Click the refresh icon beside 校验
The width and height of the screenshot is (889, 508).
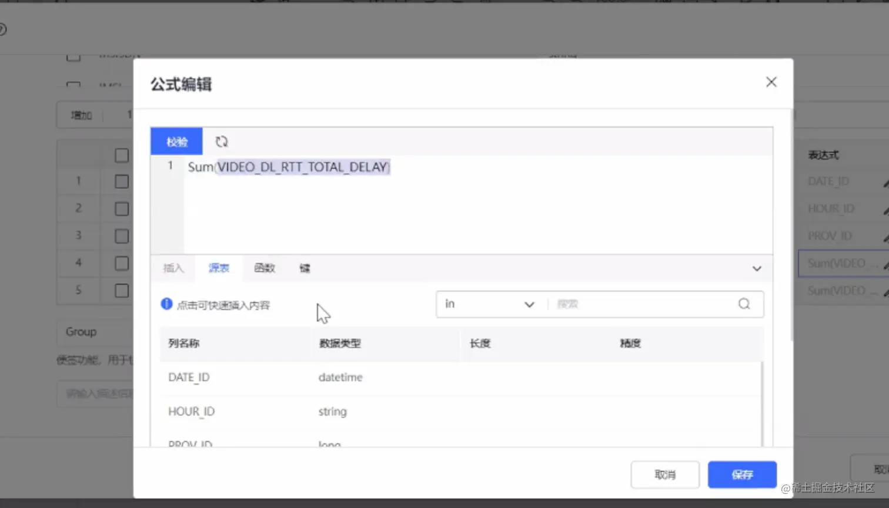point(221,142)
